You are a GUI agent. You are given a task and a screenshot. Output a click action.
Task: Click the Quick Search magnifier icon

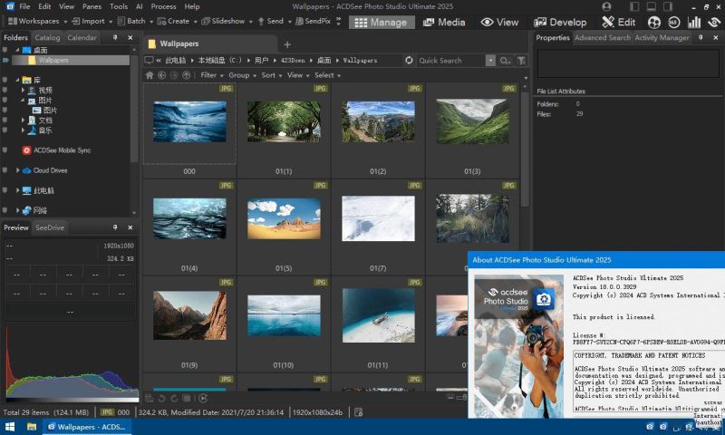pyautogui.click(x=505, y=61)
